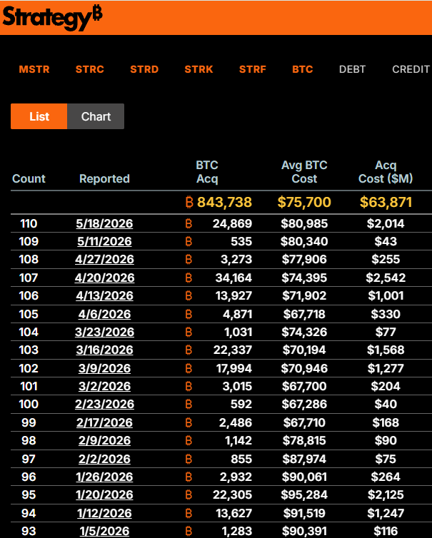Sort by the Reported column header
The height and width of the screenshot is (538, 432).
click(104, 179)
